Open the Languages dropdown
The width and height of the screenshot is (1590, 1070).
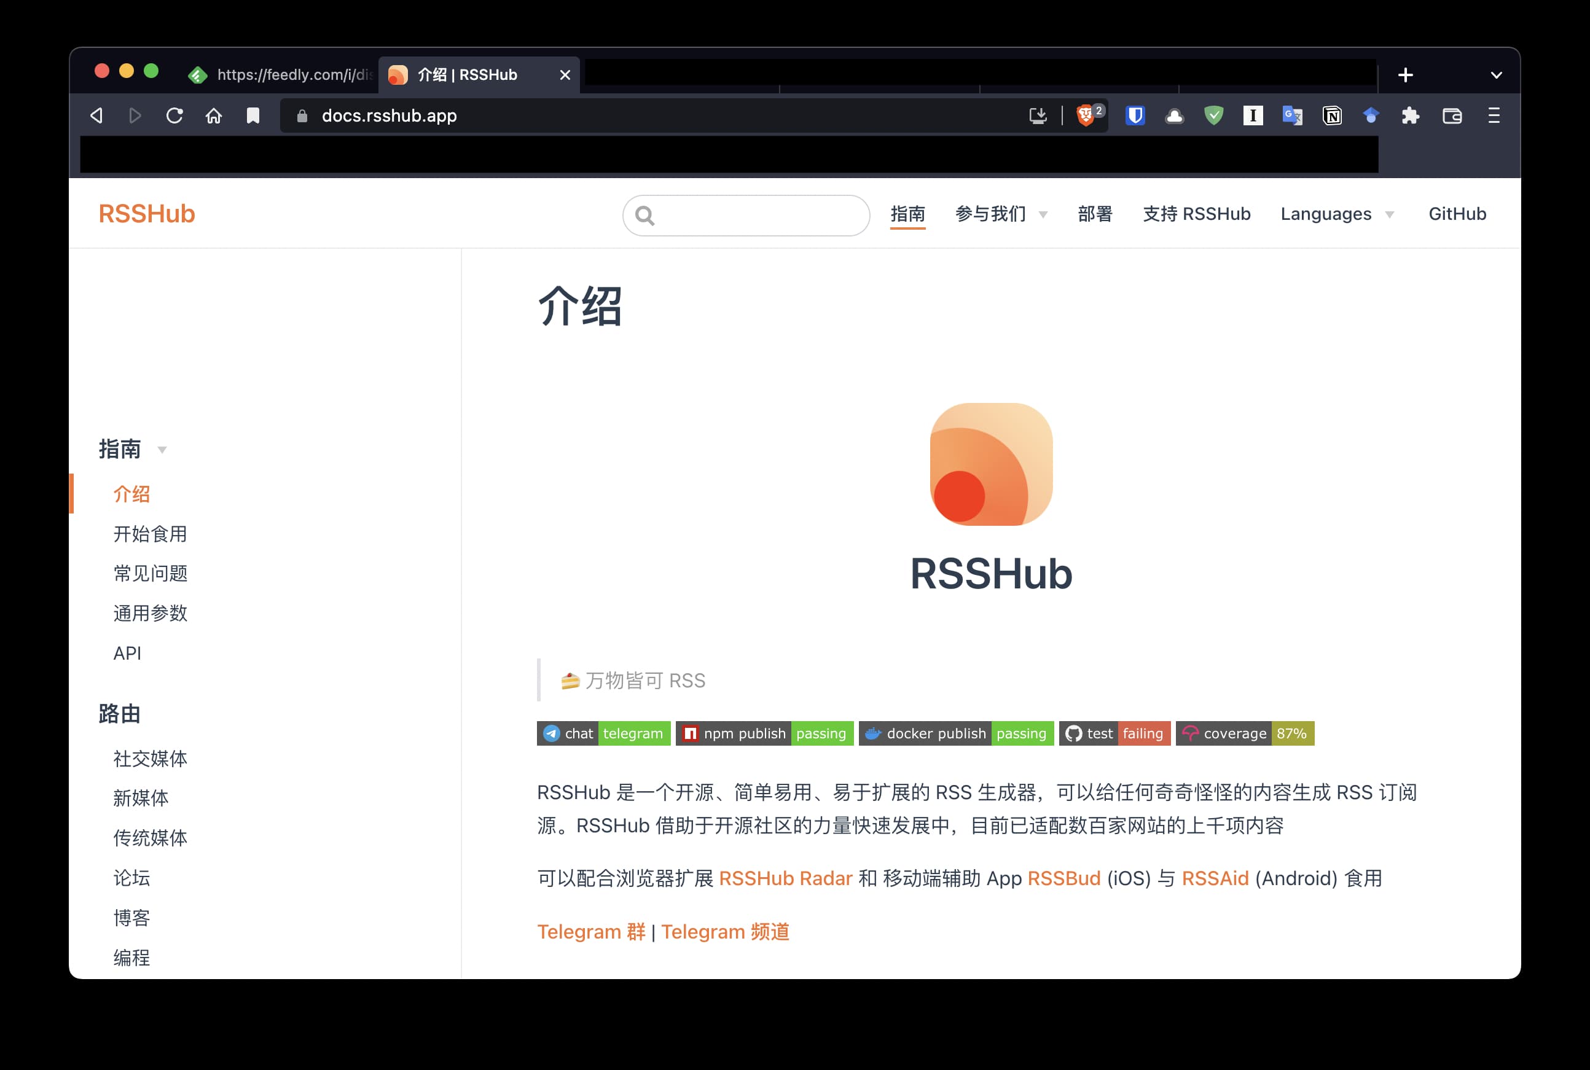point(1337,214)
